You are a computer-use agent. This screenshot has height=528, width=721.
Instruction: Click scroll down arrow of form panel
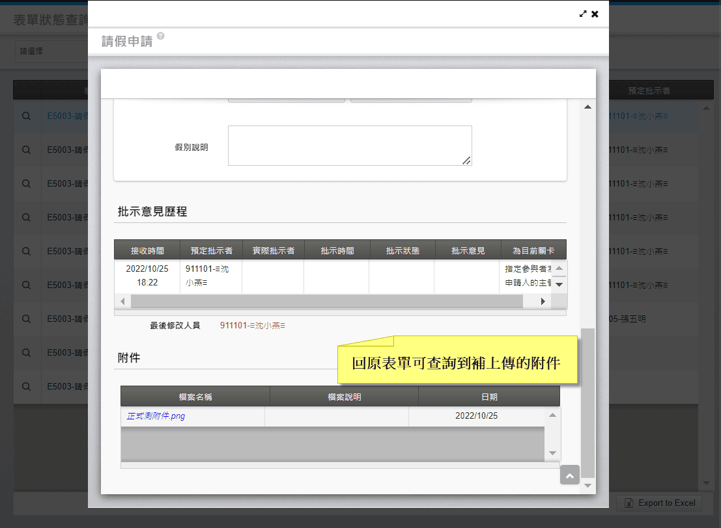[587, 485]
